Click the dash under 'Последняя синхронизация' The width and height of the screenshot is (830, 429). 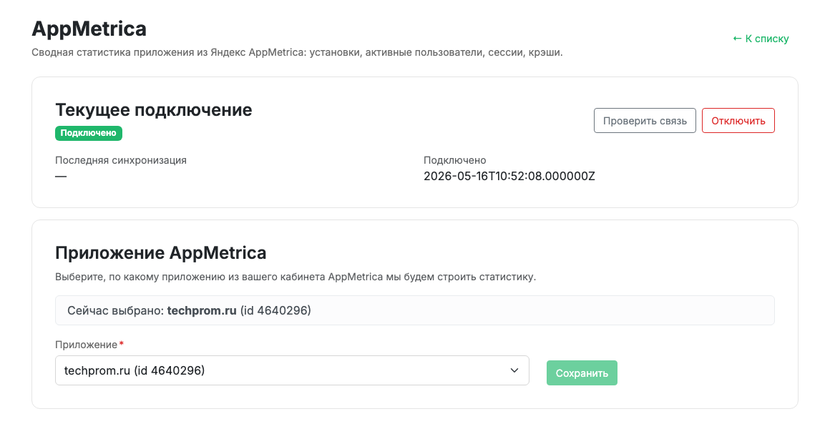61,176
